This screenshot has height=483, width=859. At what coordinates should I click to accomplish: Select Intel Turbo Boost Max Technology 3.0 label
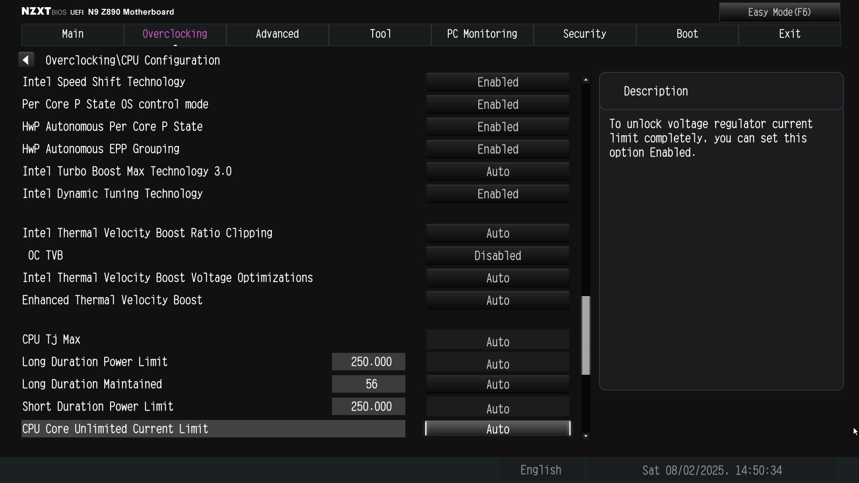coord(127,172)
